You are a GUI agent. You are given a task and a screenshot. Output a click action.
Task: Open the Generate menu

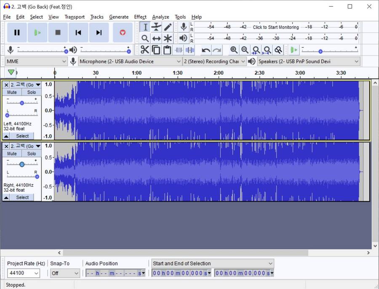pos(119,17)
